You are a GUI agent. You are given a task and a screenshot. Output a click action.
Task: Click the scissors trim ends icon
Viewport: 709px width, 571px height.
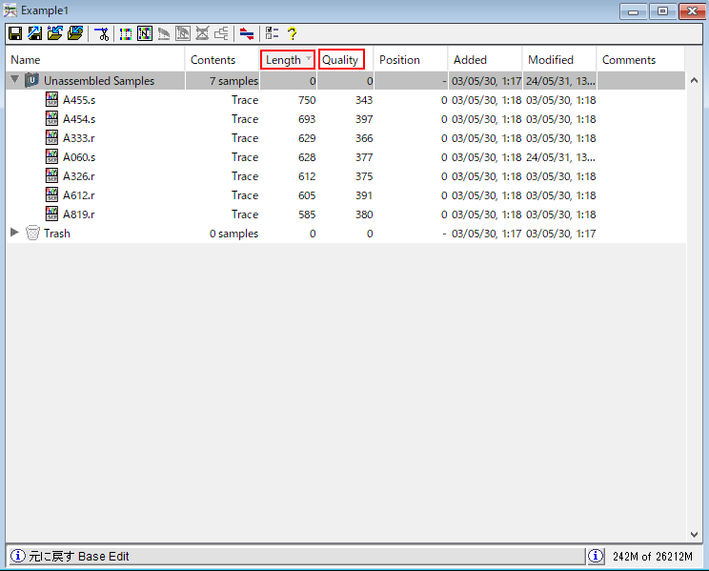tap(102, 33)
